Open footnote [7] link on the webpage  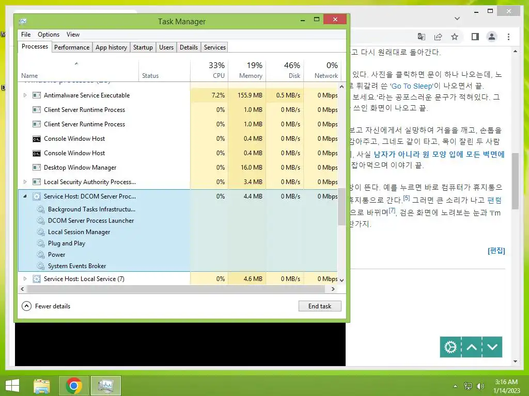point(392,210)
